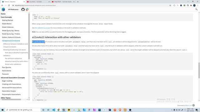Screen dimensions: 200x112
Task: Open Cortana circle on taskbar
Action: (43, 110)
